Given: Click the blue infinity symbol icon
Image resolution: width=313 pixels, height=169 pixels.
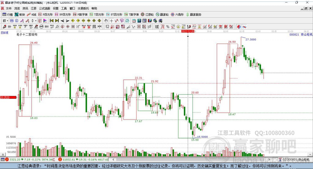Looking at the screenshot, I should [244, 27].
